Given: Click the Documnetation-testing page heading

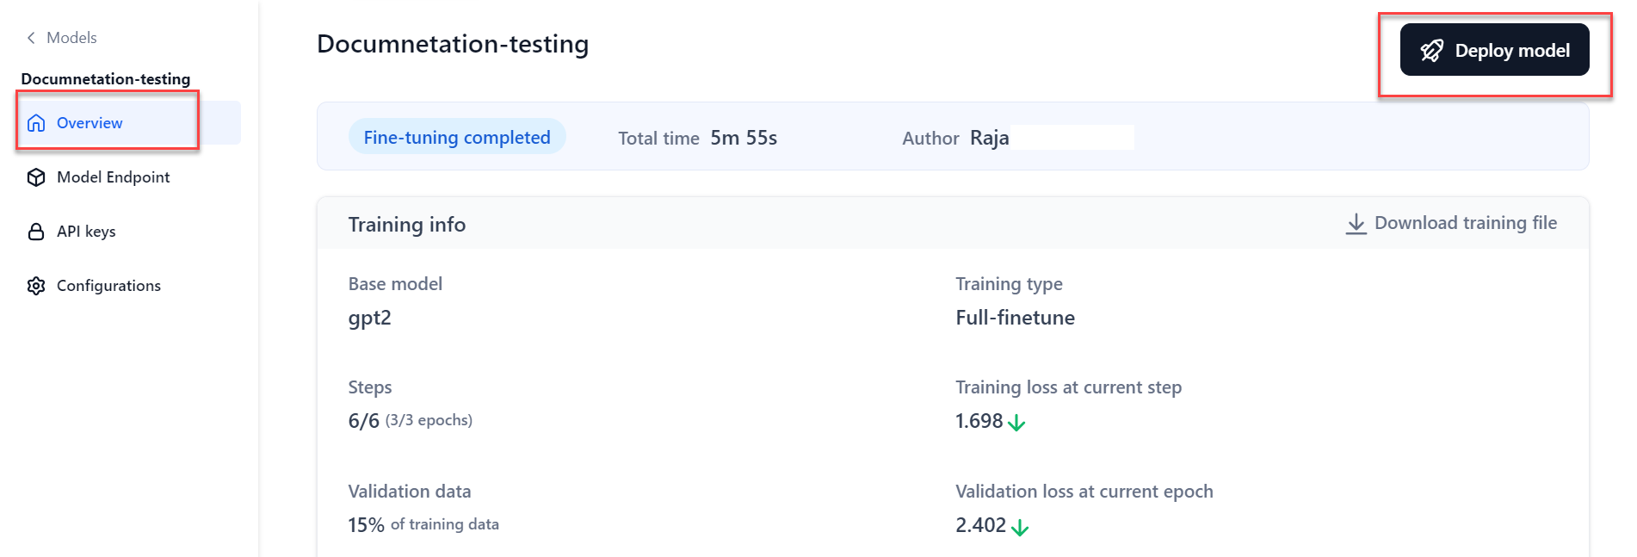Looking at the screenshot, I should point(453,44).
